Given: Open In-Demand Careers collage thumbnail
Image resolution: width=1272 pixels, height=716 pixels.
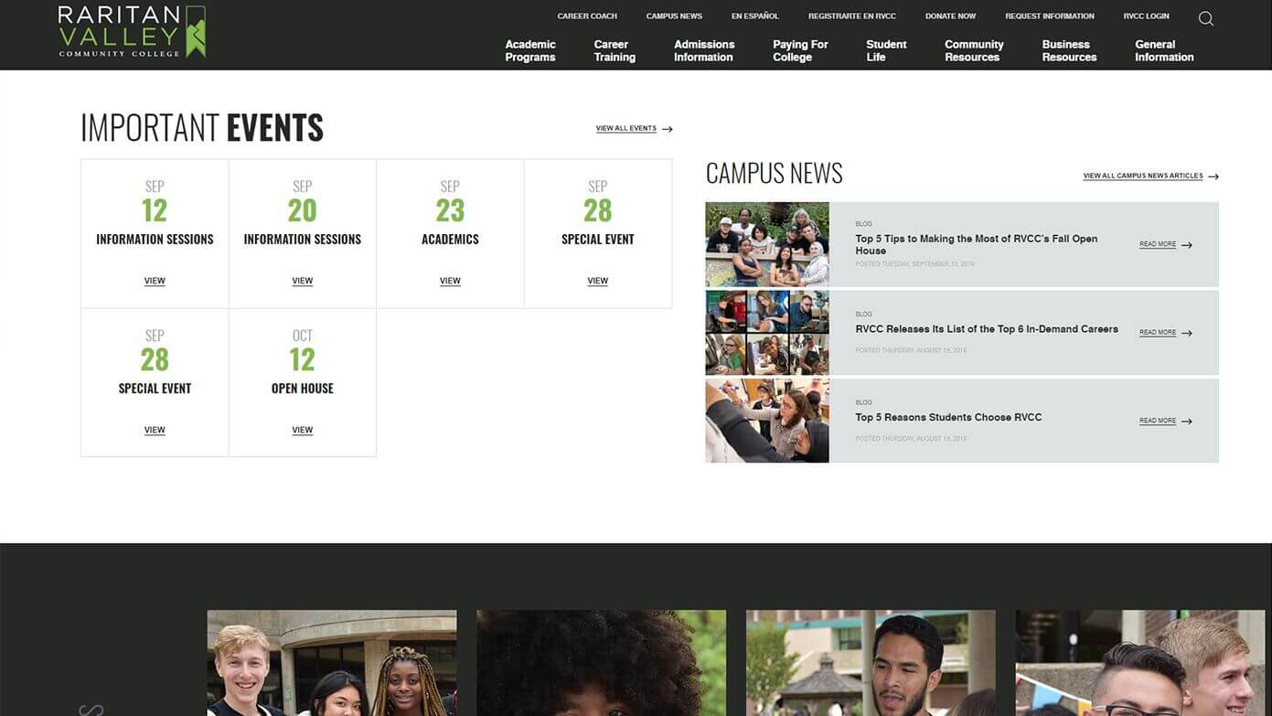Looking at the screenshot, I should point(767,333).
